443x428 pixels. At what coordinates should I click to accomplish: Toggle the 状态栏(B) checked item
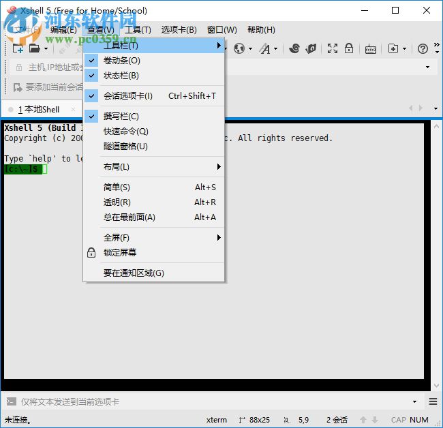click(x=154, y=76)
